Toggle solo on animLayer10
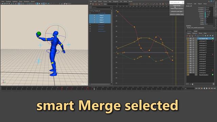Viewport: 217px width, 122px height. pos(191,52)
